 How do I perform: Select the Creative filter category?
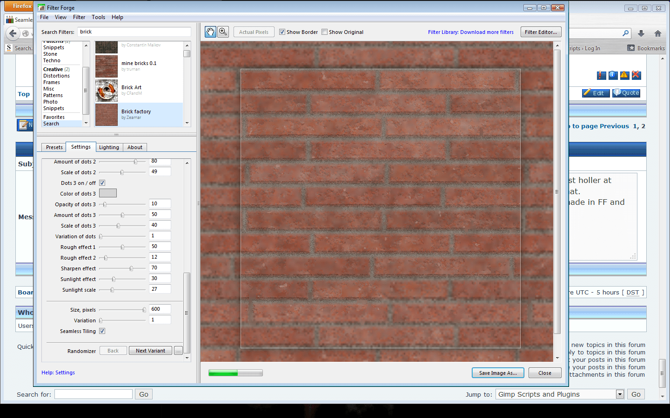pyautogui.click(x=53, y=69)
